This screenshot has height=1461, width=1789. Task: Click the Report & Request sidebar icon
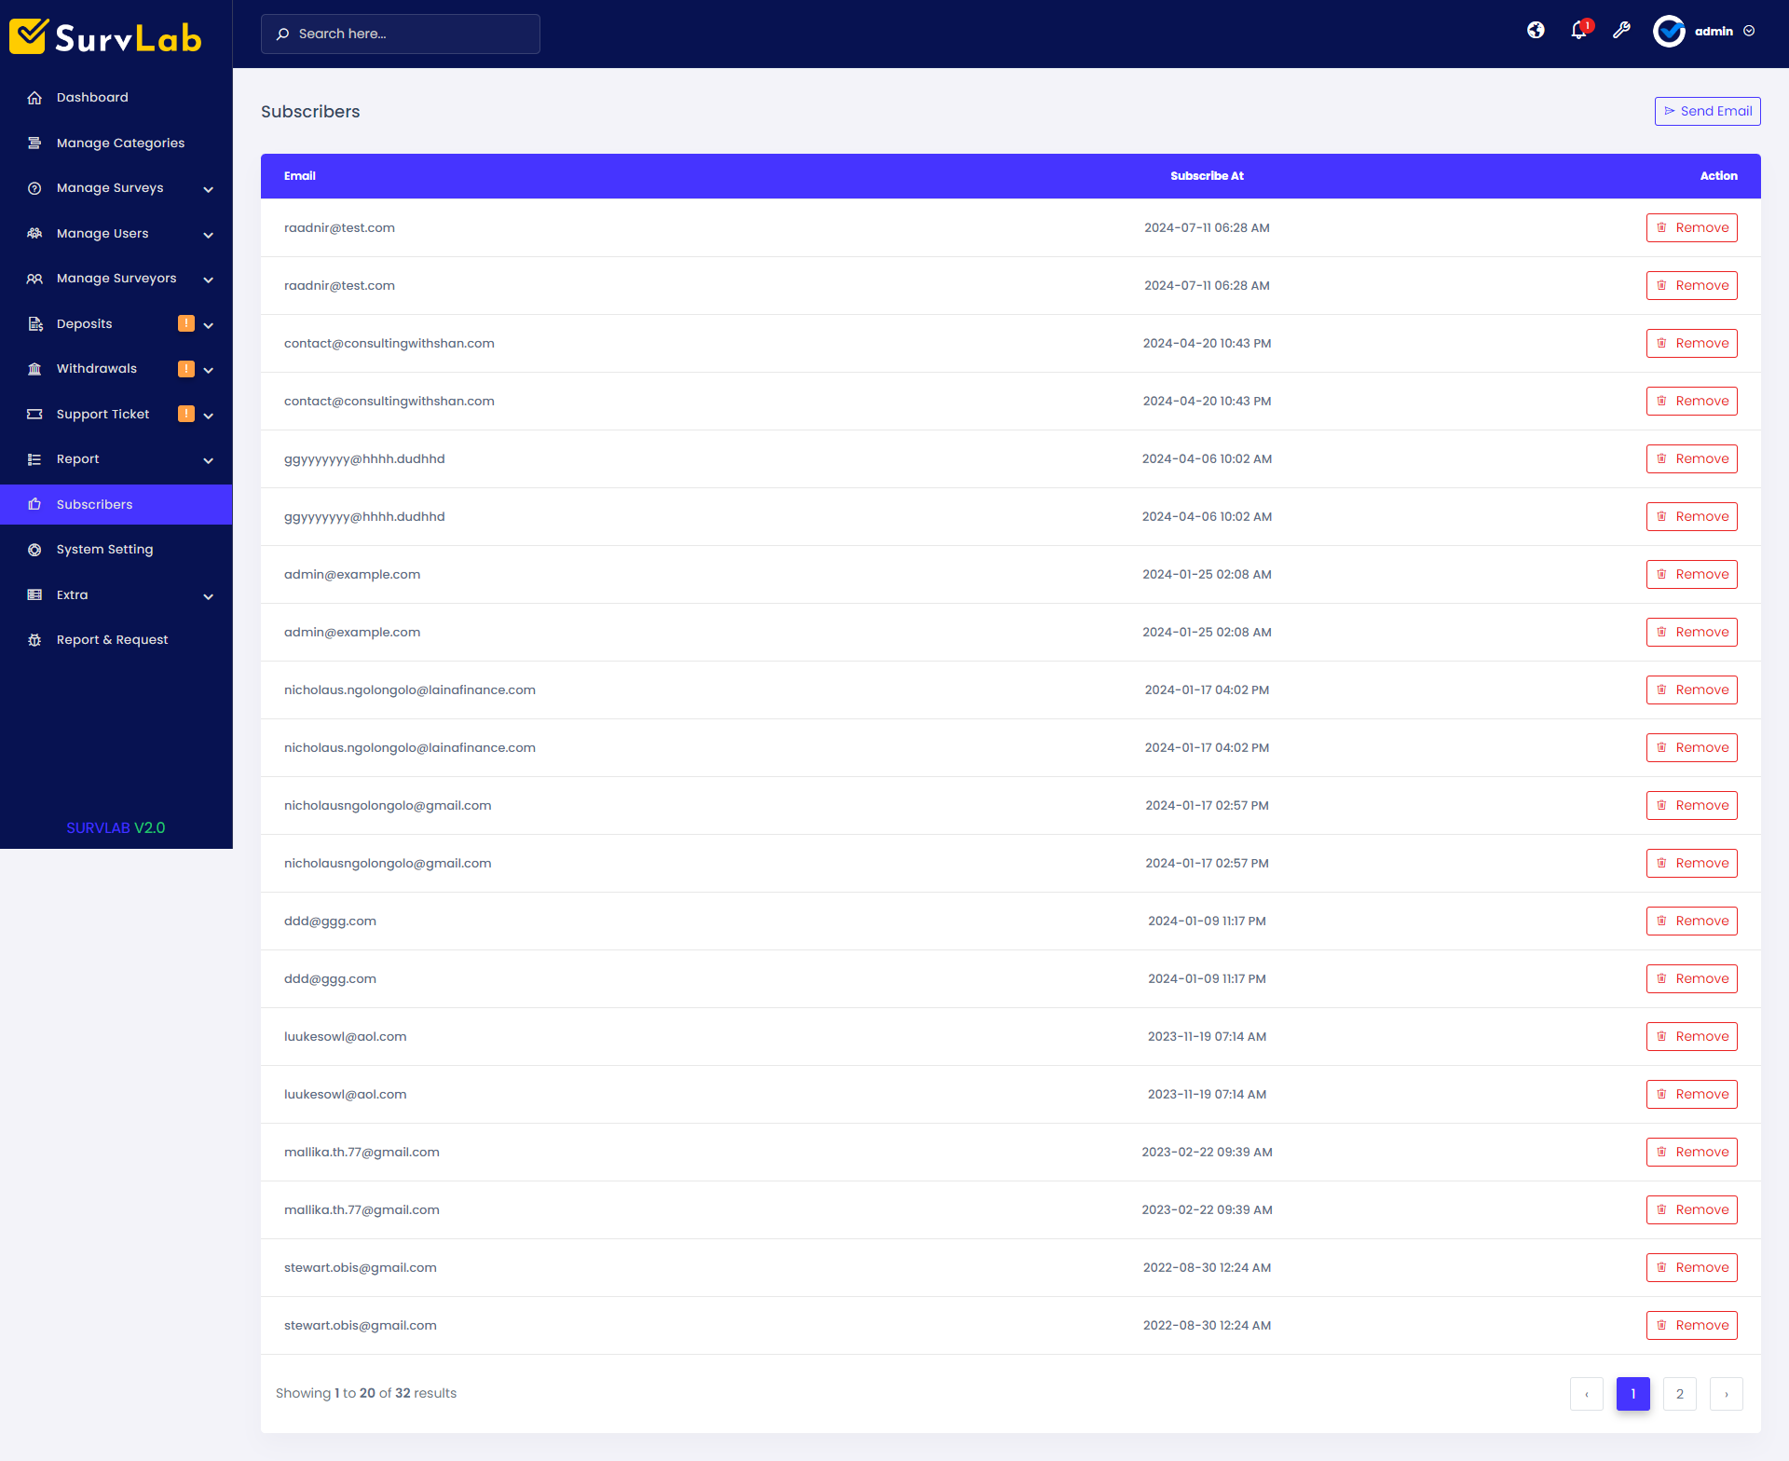[34, 639]
